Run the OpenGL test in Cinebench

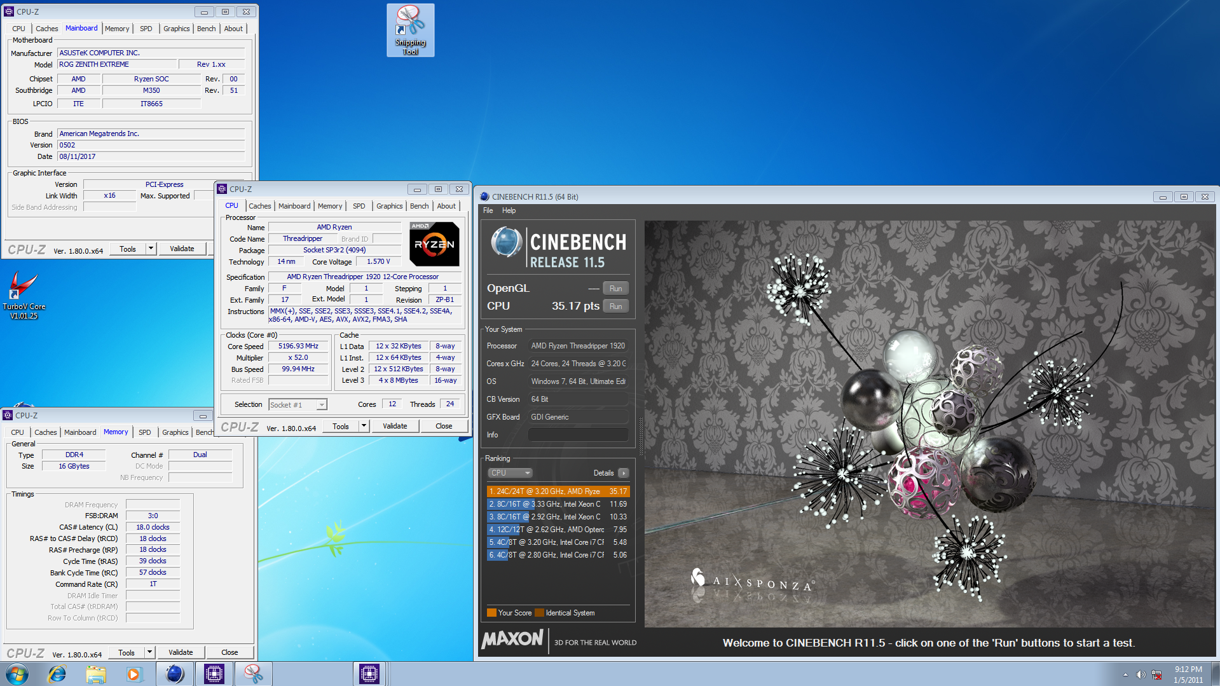point(615,289)
